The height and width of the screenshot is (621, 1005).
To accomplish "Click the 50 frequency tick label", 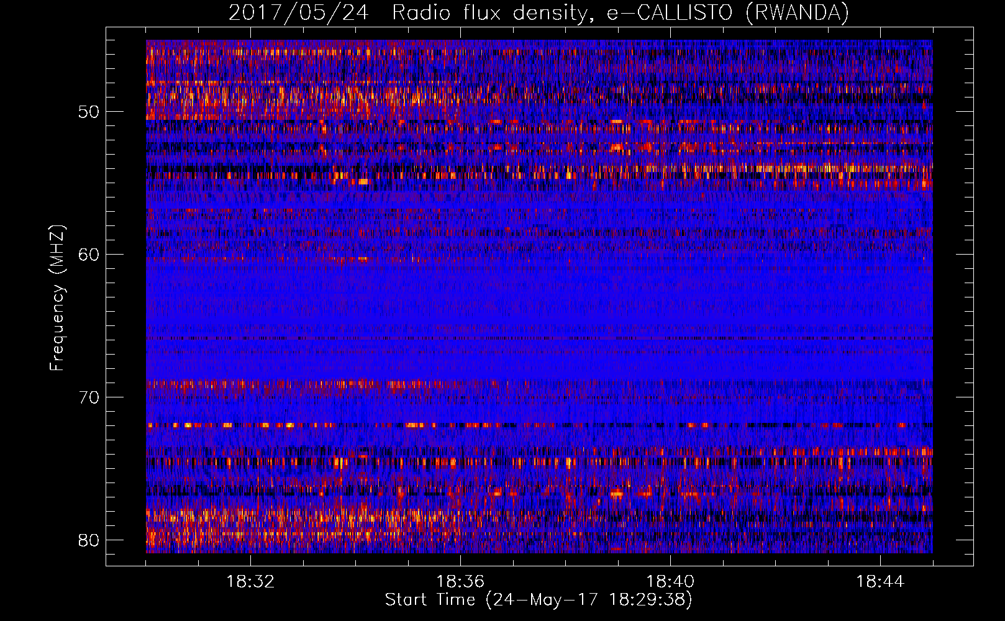I will pyautogui.click(x=89, y=112).
